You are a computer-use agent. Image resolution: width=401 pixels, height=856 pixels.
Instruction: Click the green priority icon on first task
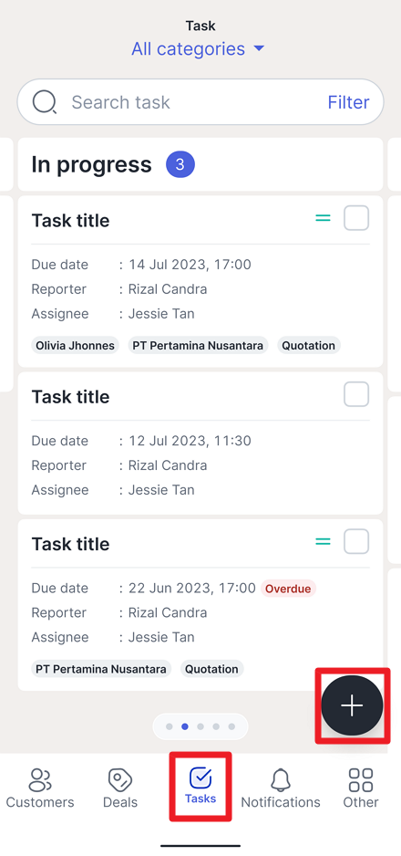(324, 218)
